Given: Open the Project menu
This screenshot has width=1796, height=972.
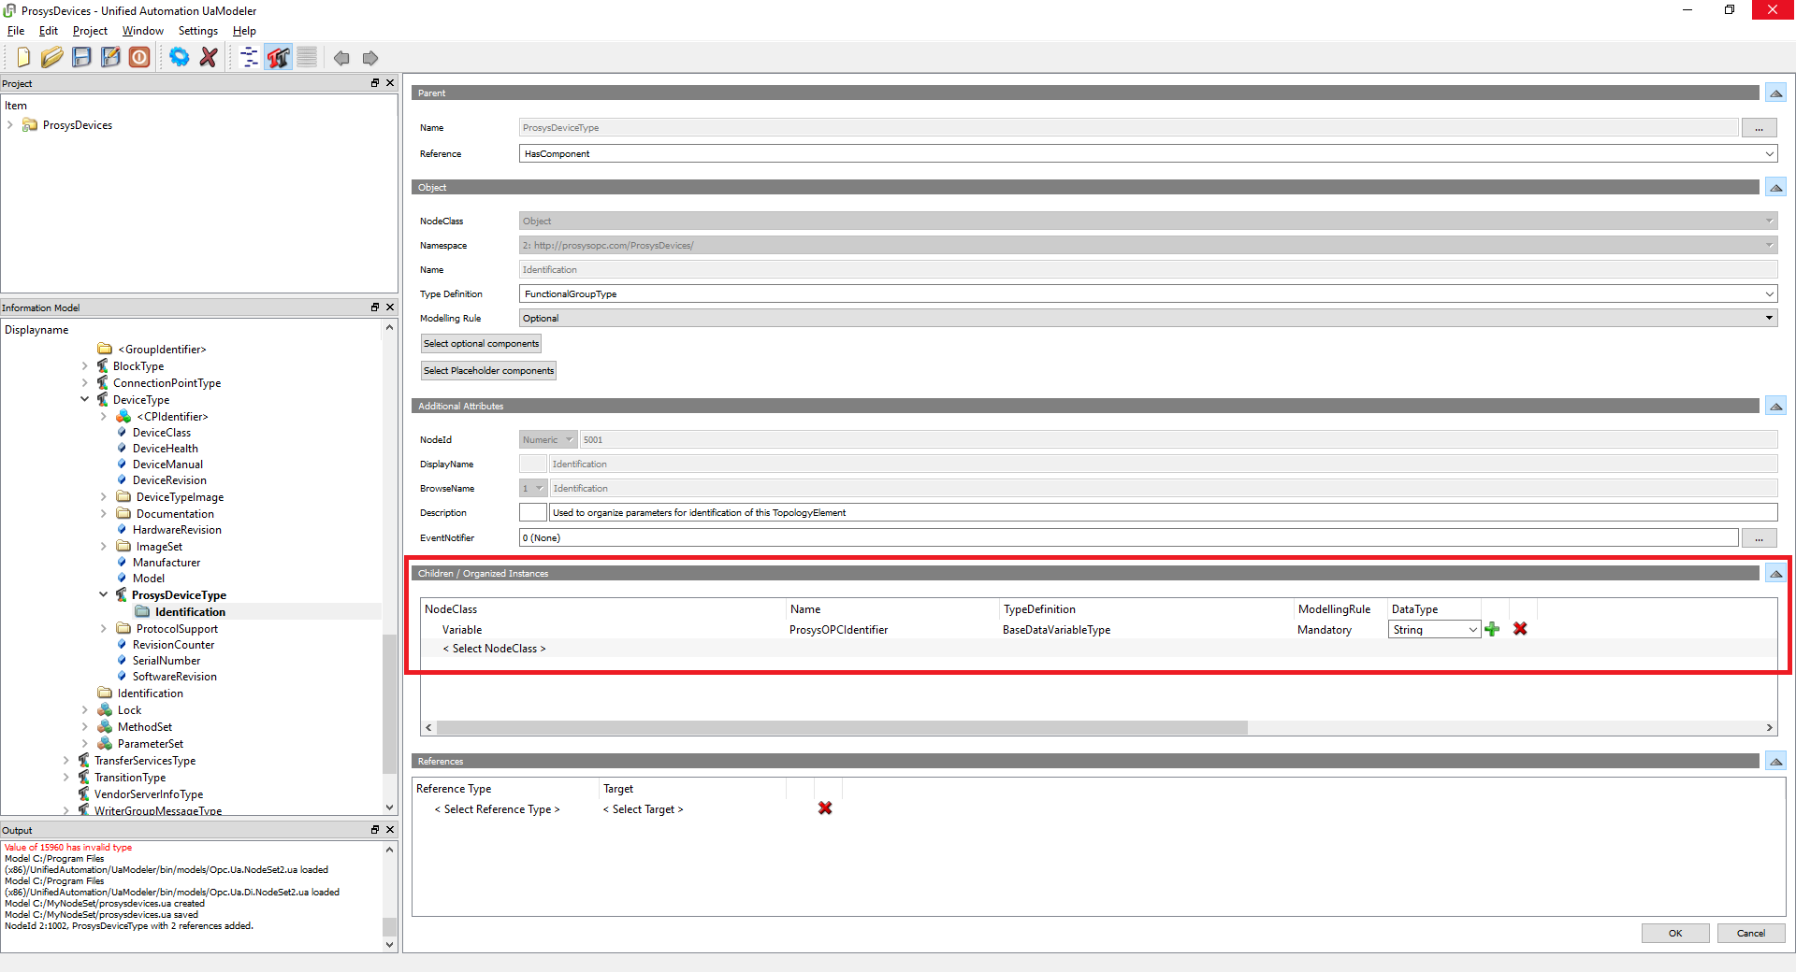Looking at the screenshot, I should tap(90, 31).
